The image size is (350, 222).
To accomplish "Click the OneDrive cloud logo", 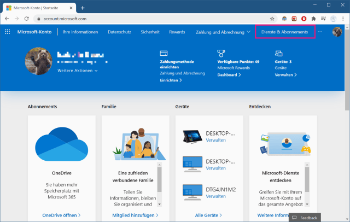I will (x=62, y=144).
